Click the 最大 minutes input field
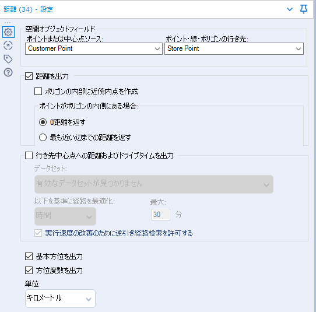The image size is (316, 312). [x=160, y=215]
